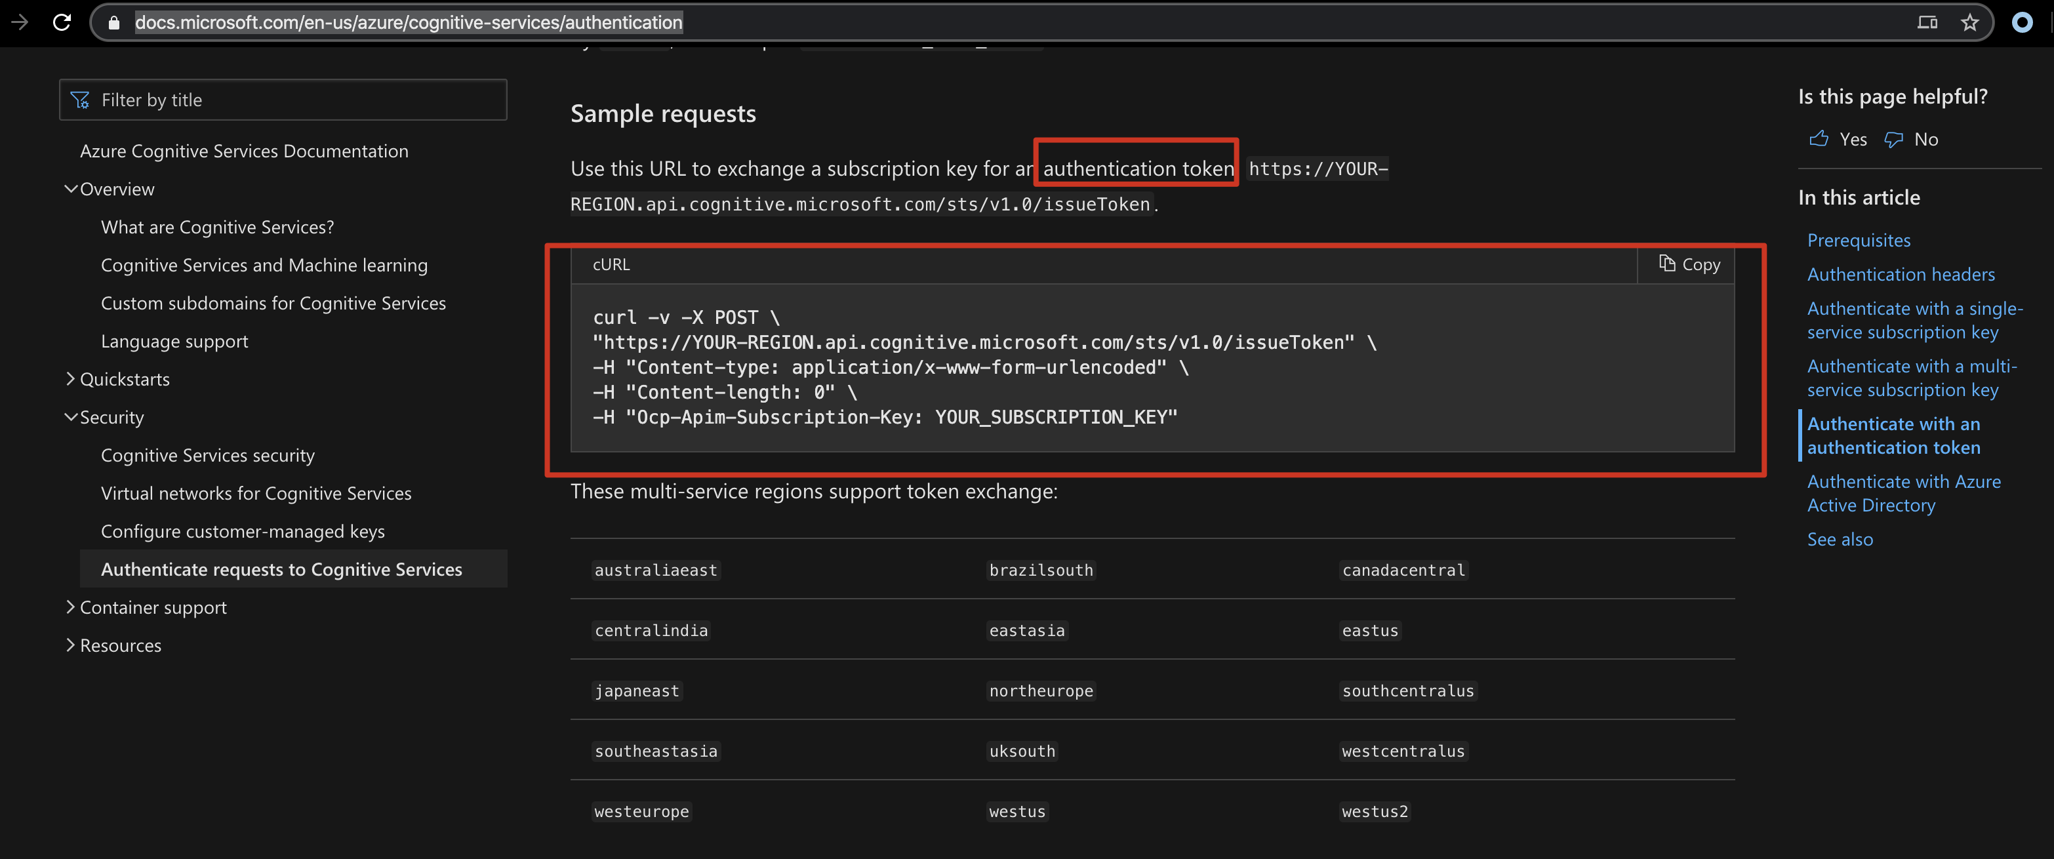
Task: Click thumbs-up Yes feedback icon
Action: coord(1819,139)
